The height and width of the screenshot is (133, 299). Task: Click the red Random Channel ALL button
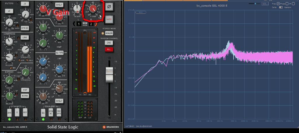[x=109, y=49]
